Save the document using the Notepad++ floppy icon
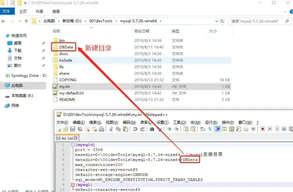 click(x=73, y=129)
